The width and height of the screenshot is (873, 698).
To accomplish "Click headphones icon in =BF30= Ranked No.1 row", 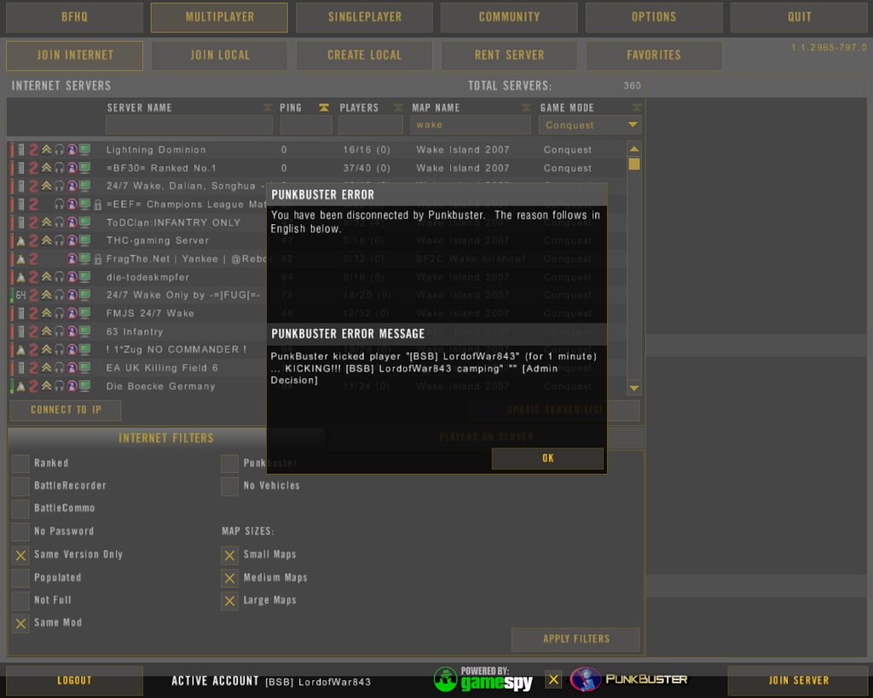I will [x=60, y=168].
